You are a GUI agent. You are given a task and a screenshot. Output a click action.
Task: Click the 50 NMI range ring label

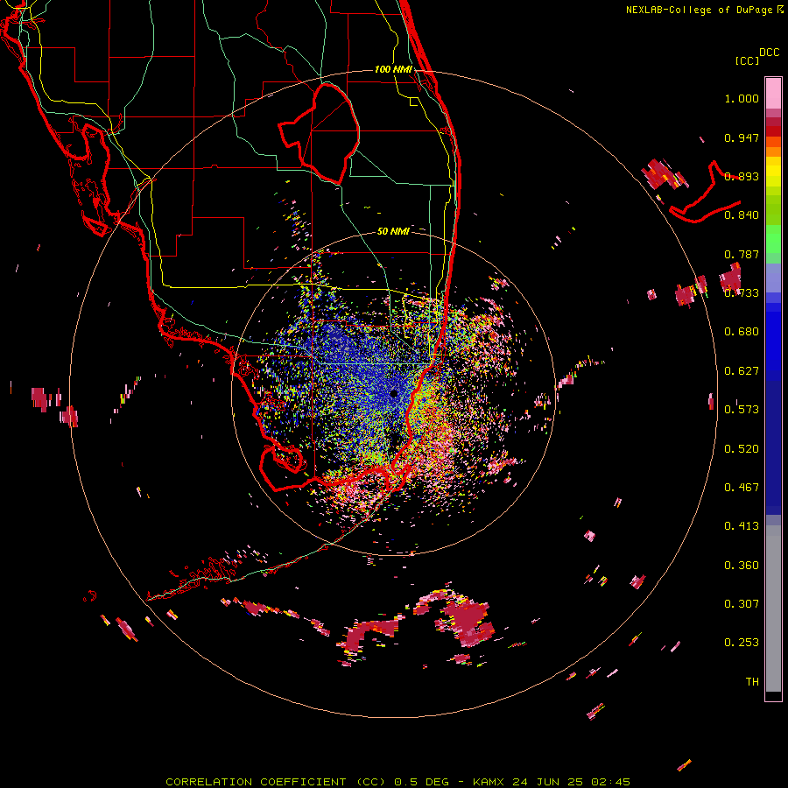tap(393, 231)
